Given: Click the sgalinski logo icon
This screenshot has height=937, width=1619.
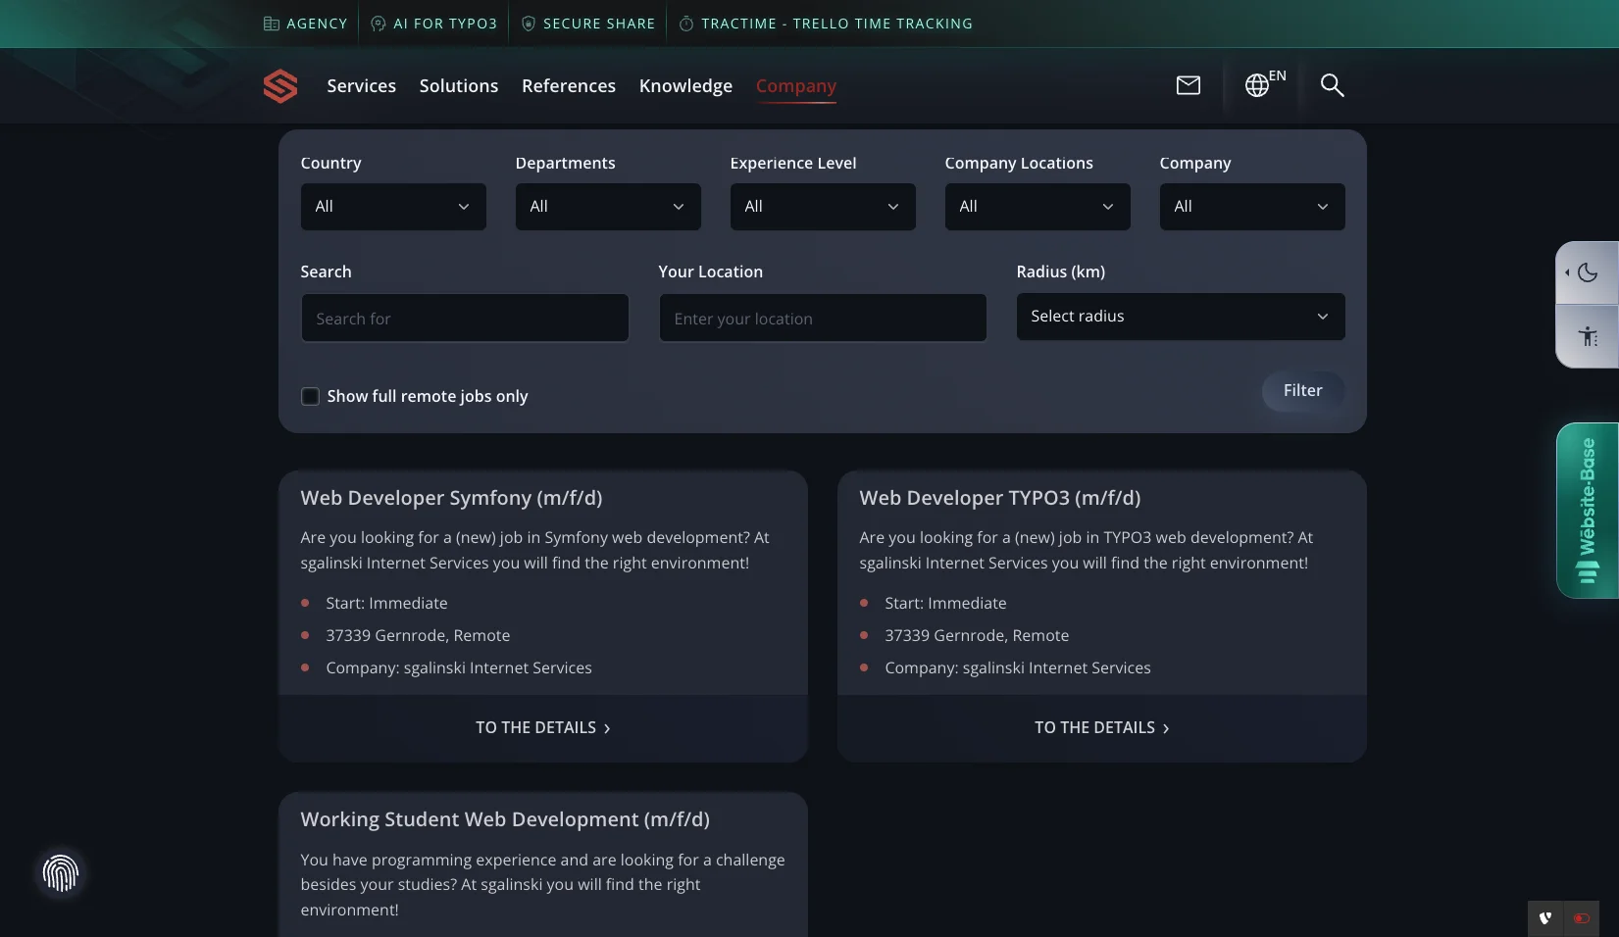Looking at the screenshot, I should pos(280,86).
